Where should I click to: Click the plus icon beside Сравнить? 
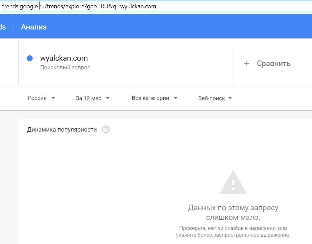247,63
